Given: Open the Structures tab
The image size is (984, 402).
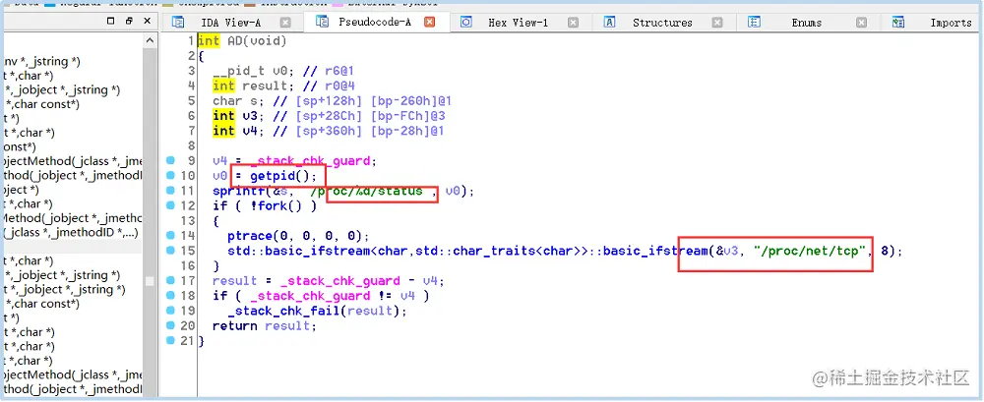Looking at the screenshot, I should point(662,23).
